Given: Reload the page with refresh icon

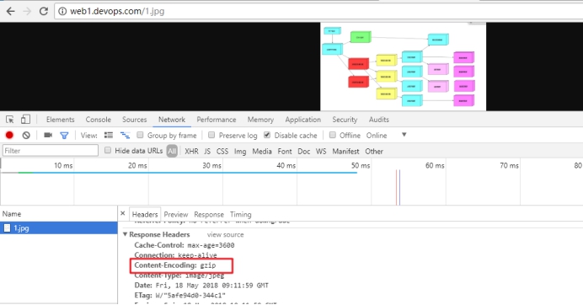Looking at the screenshot, I should 44,11.
